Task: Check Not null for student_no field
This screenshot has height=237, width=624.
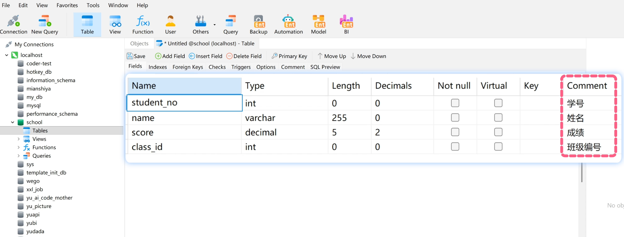Action: (x=455, y=103)
